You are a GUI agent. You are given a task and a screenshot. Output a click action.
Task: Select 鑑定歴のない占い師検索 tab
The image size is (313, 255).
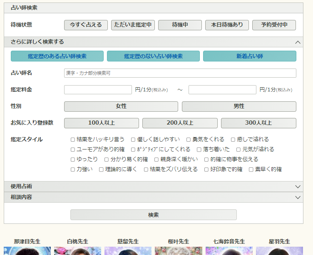[153, 56]
